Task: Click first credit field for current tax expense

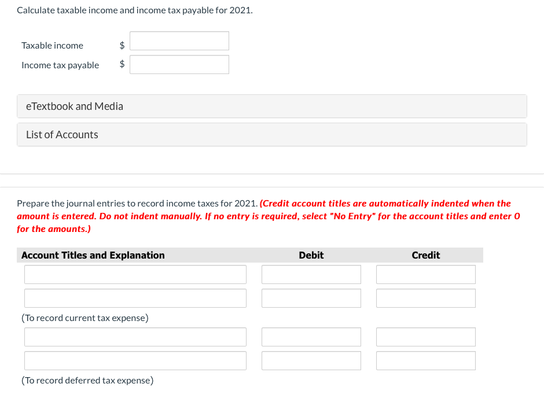Action: [x=426, y=274]
